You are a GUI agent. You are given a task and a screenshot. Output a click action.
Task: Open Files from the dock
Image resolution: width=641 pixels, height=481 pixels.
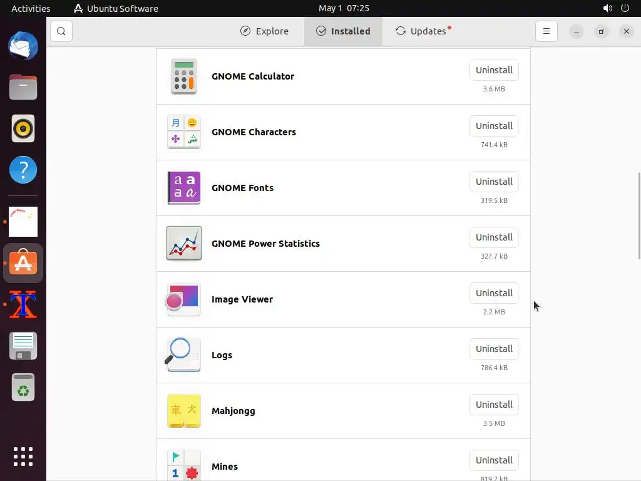(x=23, y=87)
